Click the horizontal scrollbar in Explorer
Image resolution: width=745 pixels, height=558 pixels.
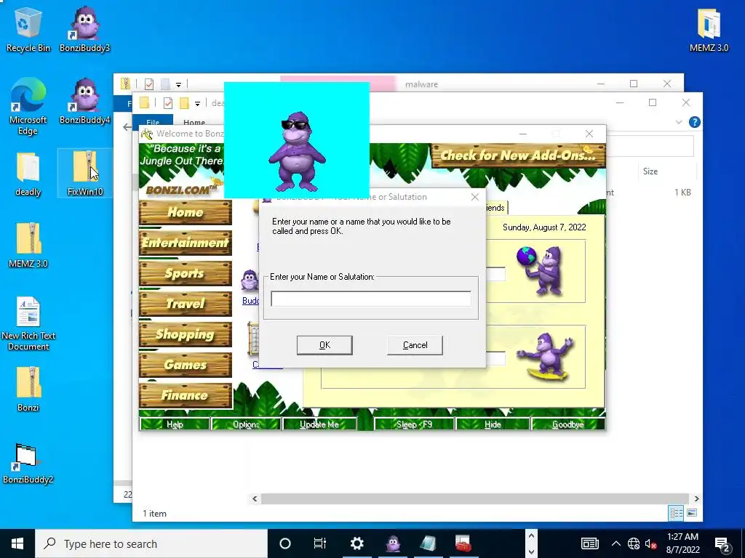tap(475, 498)
